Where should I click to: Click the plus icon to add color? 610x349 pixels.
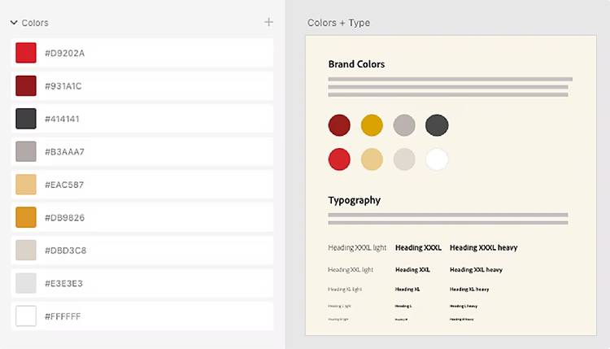[268, 22]
